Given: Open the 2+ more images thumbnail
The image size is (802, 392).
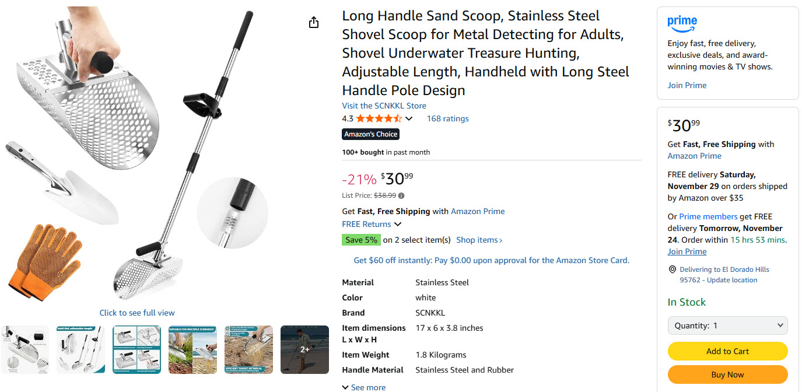Looking at the screenshot, I should pos(304,349).
